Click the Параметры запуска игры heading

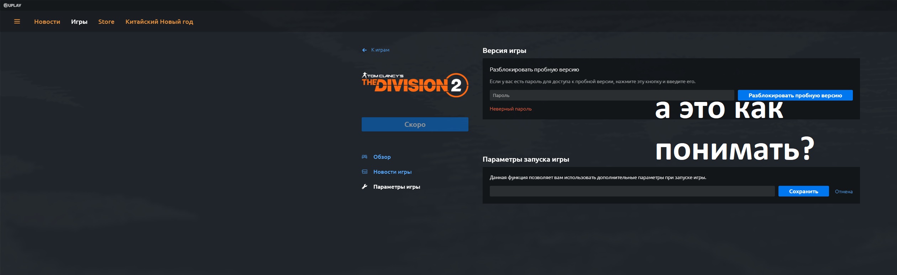click(526, 159)
